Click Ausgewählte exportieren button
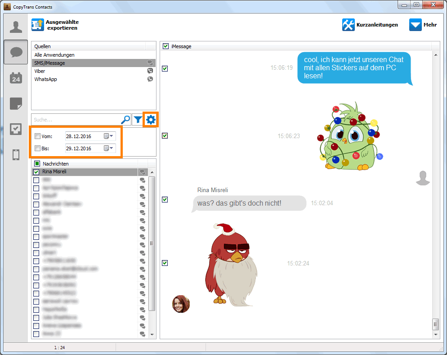Screen dimensions: 447x355 coord(55,25)
